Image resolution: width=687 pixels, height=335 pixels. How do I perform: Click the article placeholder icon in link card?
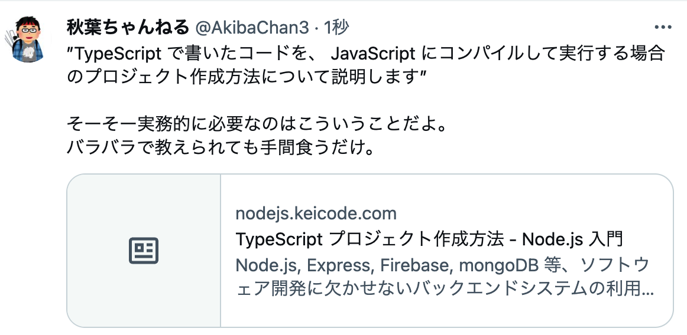[x=144, y=251]
